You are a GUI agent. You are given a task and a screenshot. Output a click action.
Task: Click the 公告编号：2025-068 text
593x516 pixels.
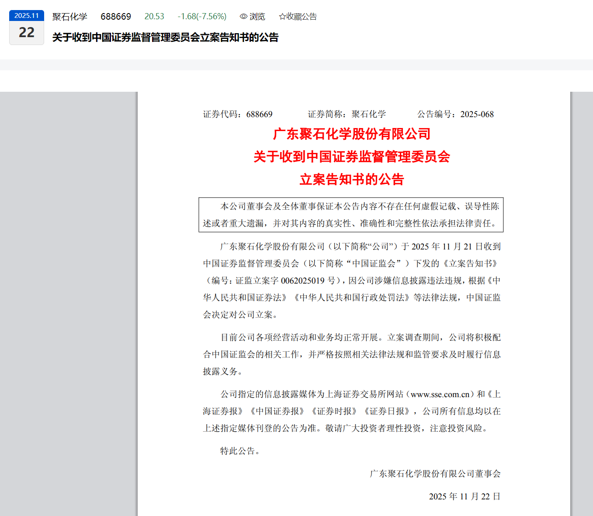point(455,114)
